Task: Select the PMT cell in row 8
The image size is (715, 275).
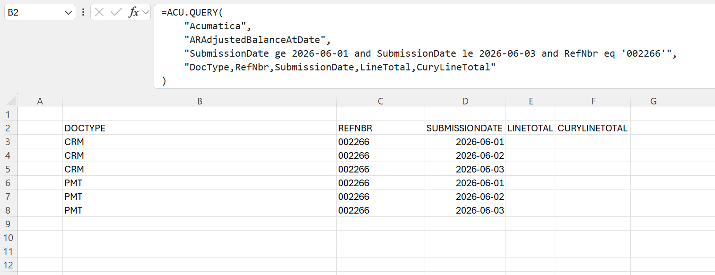Action: 200,210
